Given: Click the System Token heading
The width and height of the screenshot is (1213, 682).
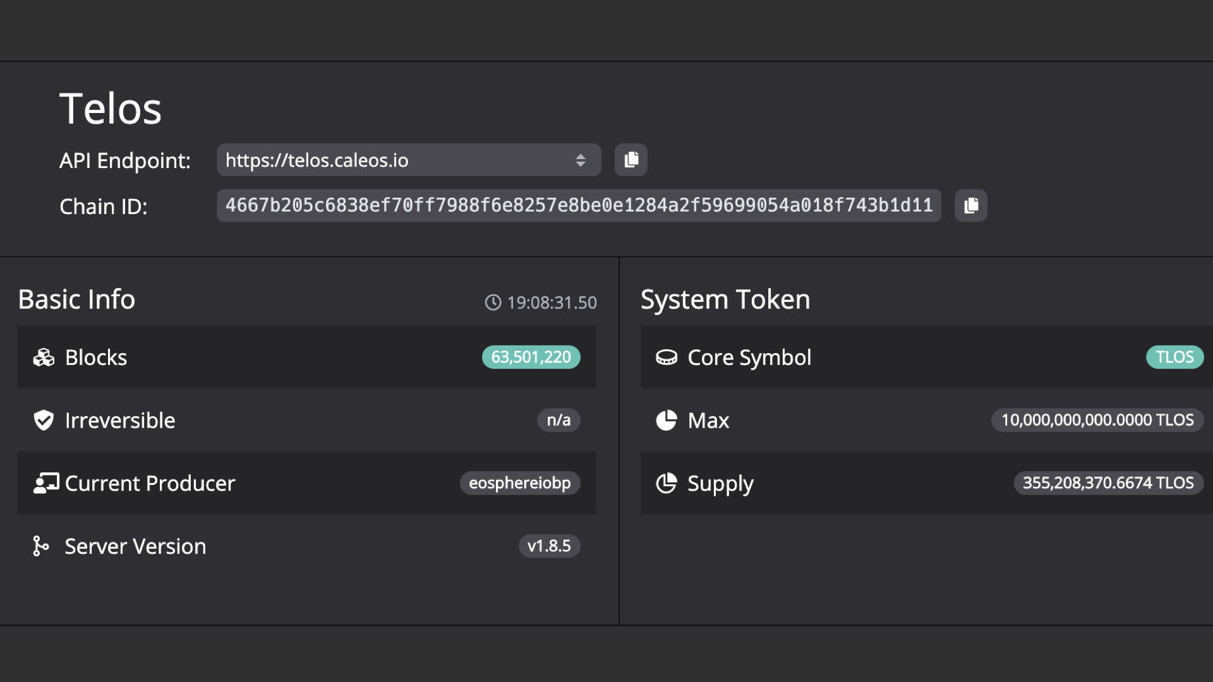Looking at the screenshot, I should tap(725, 299).
